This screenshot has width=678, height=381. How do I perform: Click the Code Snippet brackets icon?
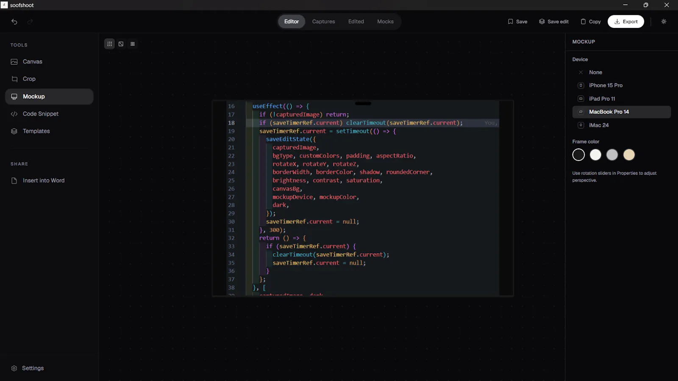14,114
